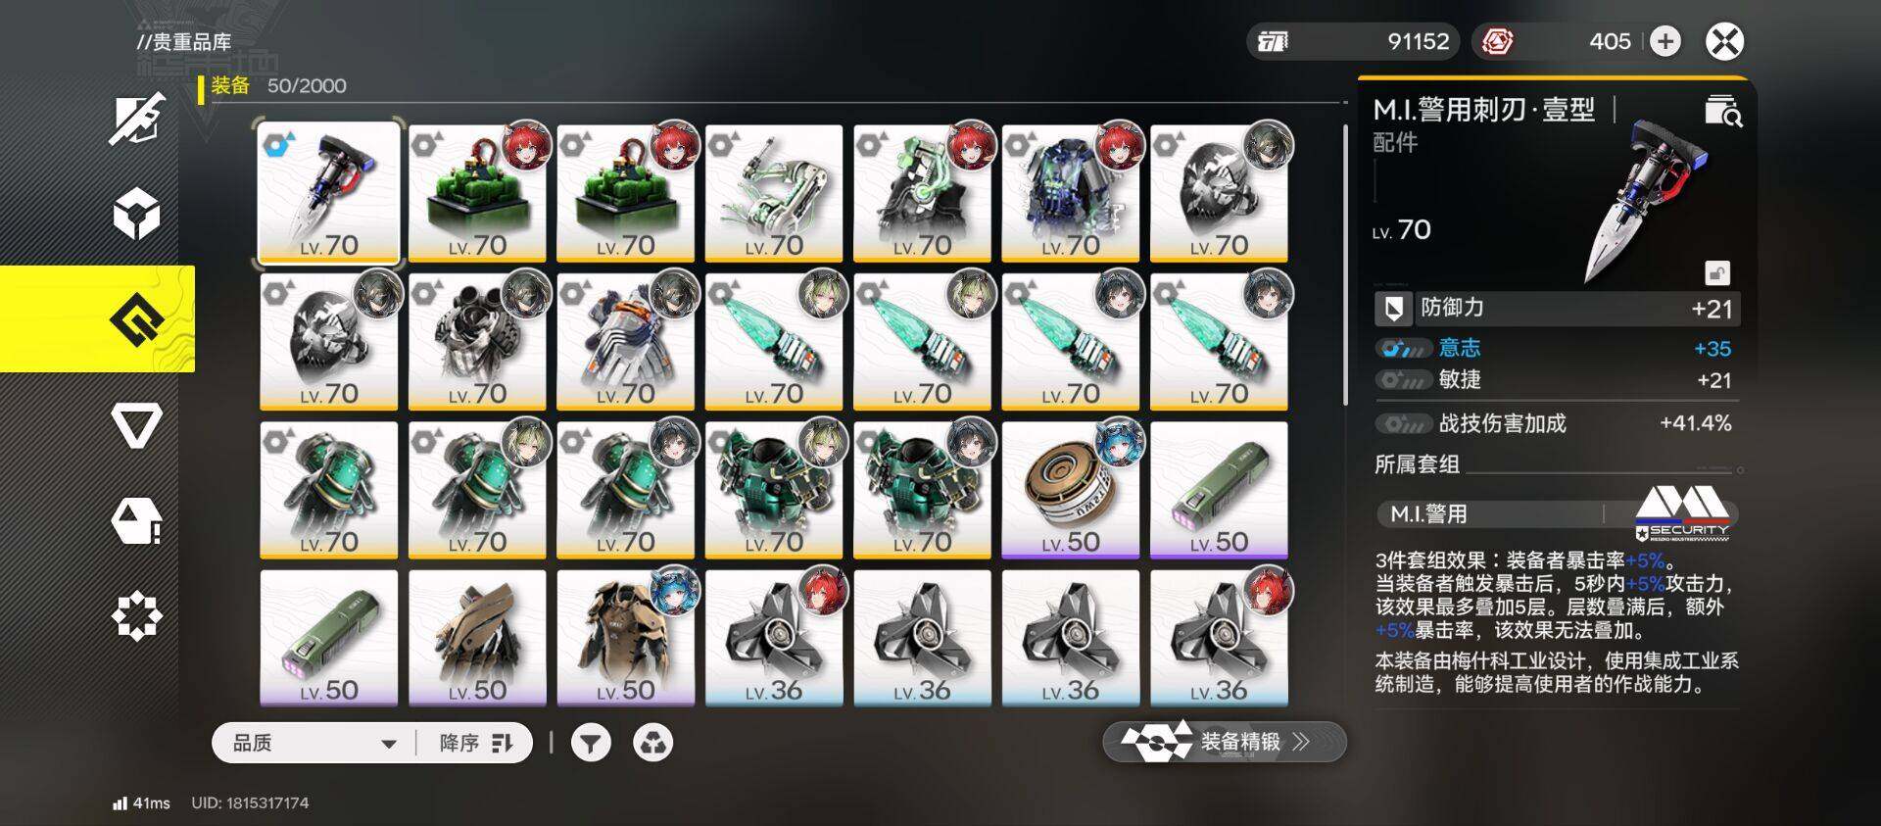The image size is (1881, 826).
Task: Select the Lv.50 bronze disc equipment
Action: tap(1070, 490)
